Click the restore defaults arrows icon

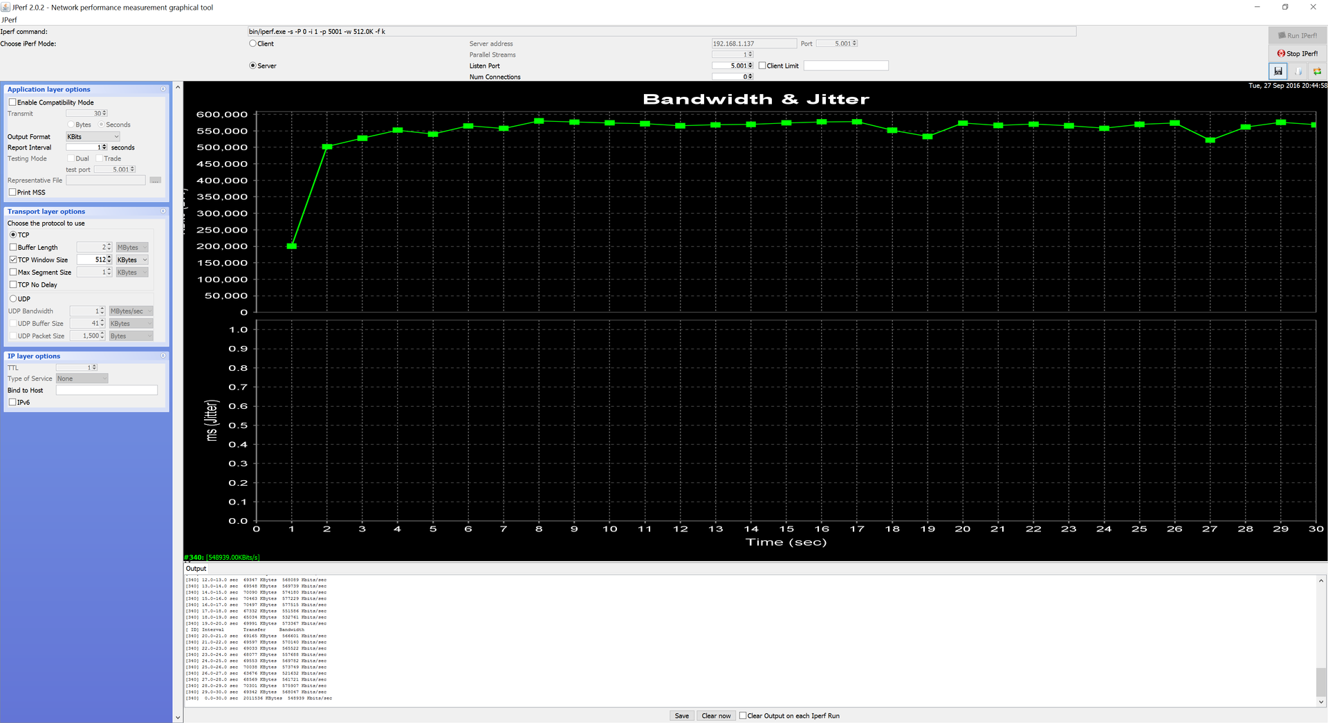tap(1317, 71)
